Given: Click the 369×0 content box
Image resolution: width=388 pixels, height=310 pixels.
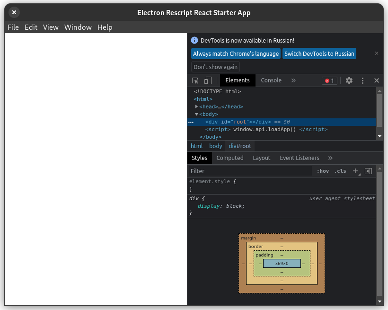Looking at the screenshot, I should 282,264.
